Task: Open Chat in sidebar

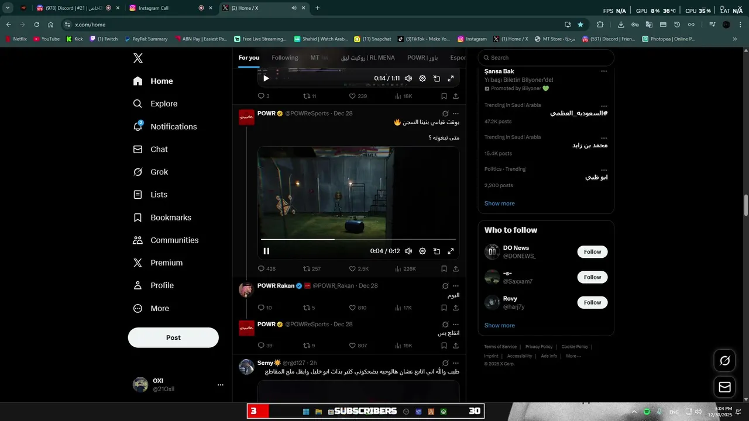Action: click(150, 149)
